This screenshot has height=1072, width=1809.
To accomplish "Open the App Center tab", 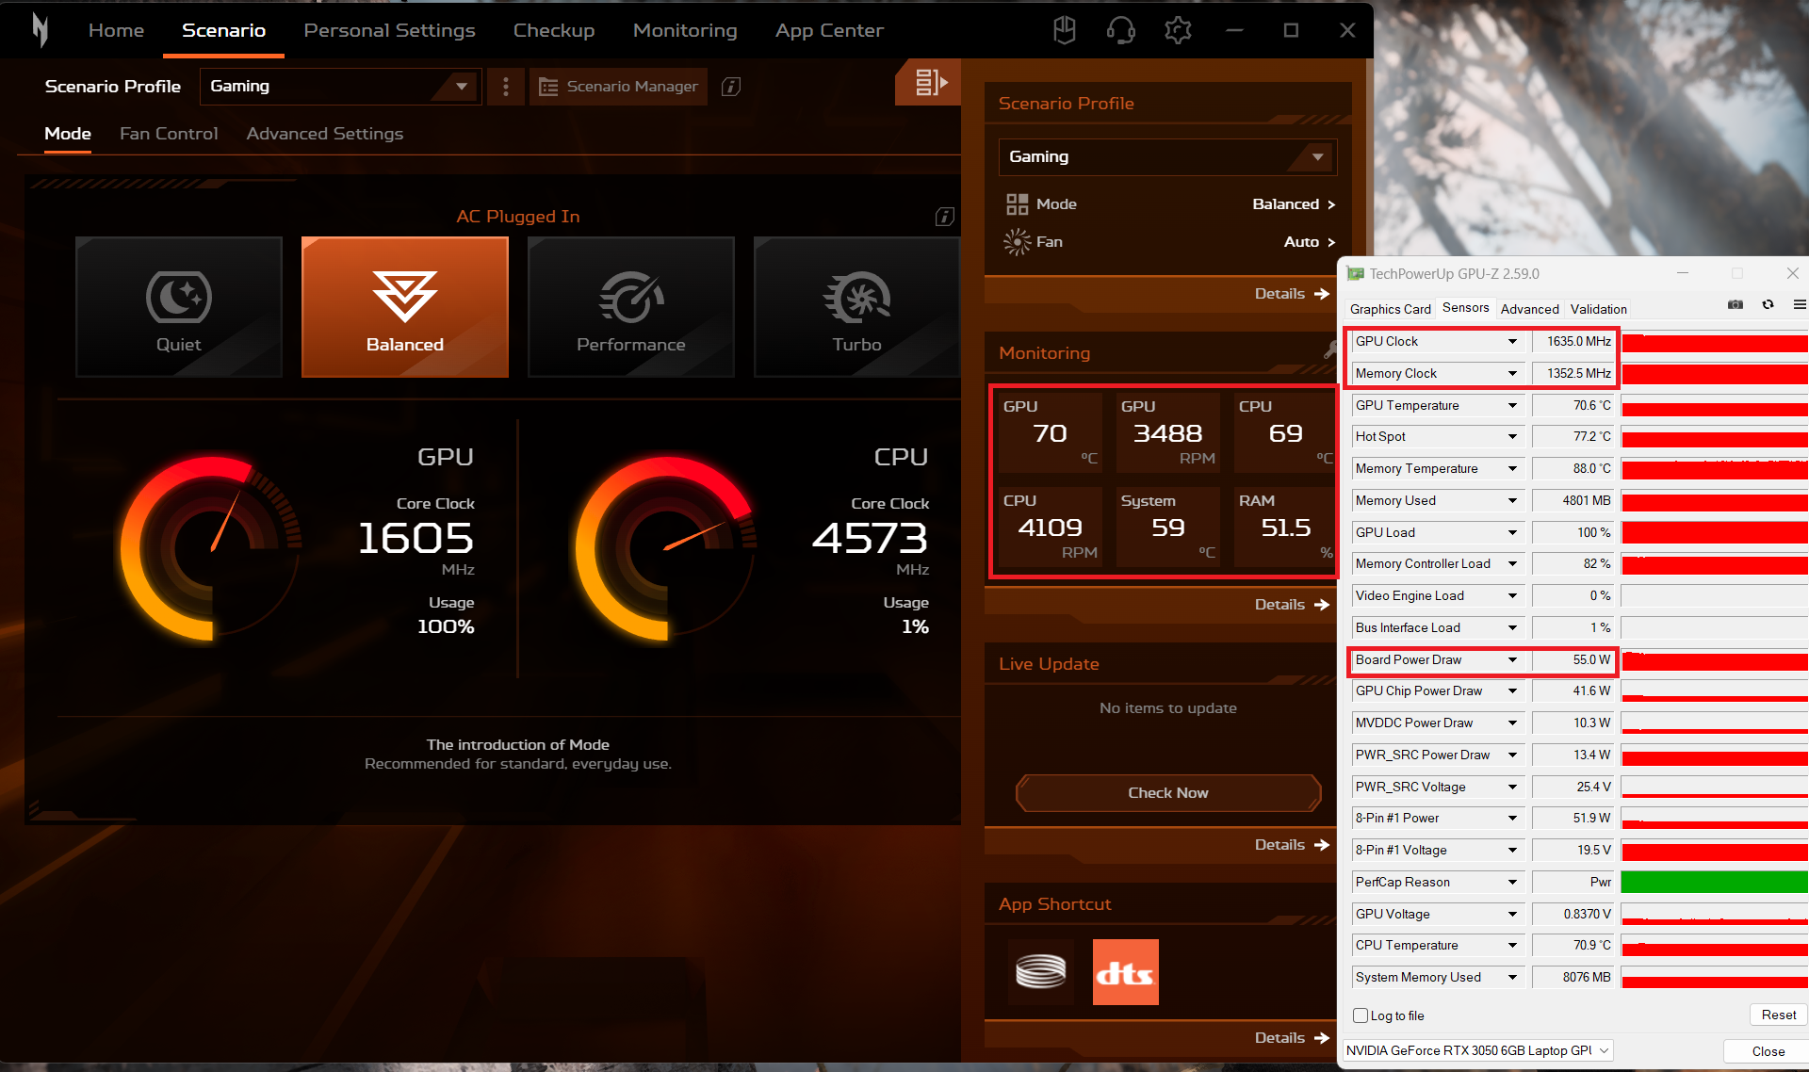I will (829, 30).
